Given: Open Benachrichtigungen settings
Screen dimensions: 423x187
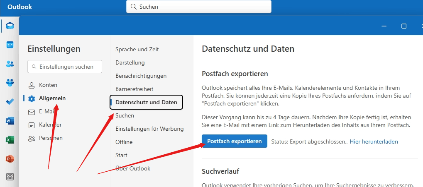Looking at the screenshot, I should pyautogui.click(x=141, y=76).
